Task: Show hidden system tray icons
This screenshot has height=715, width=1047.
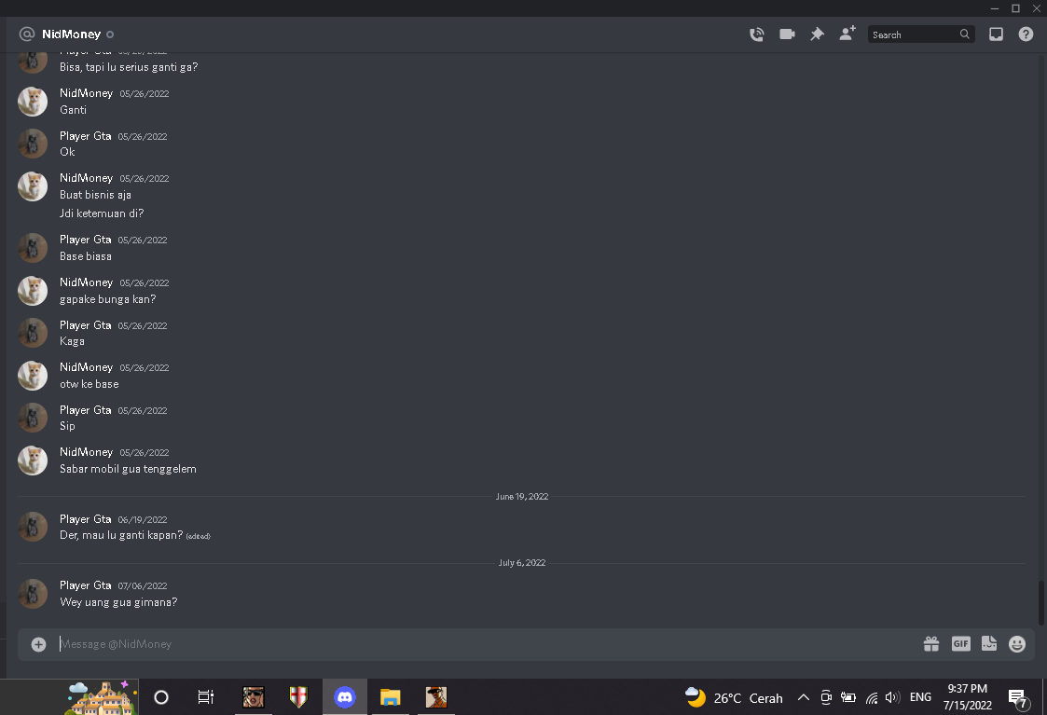Action: [804, 697]
